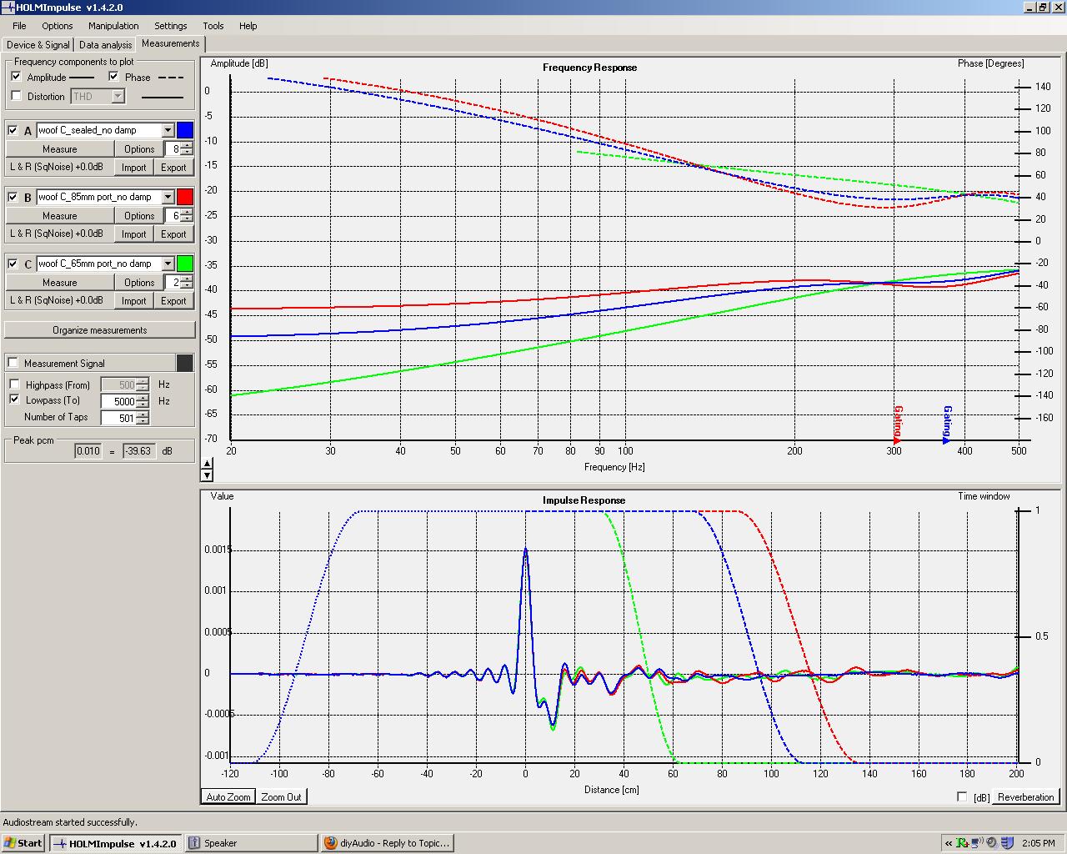Click Peak pcm 0.010 field
Viewport: 1067px width, 854px height.
pos(88,450)
